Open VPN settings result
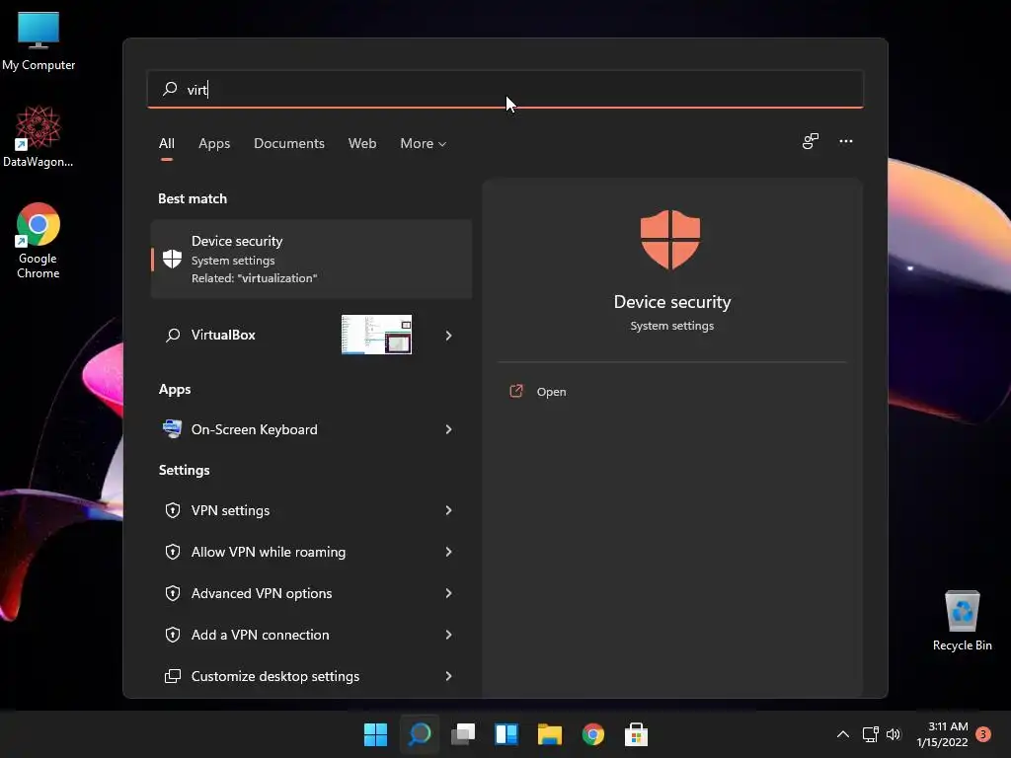This screenshot has width=1011, height=758. pos(311,510)
